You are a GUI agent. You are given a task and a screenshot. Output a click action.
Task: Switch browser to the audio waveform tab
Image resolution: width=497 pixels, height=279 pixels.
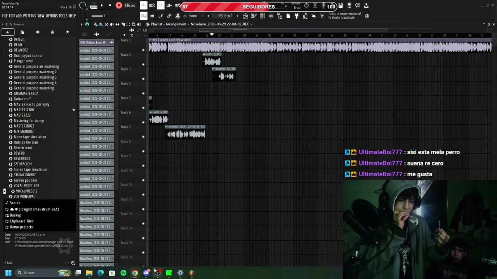point(7,32)
